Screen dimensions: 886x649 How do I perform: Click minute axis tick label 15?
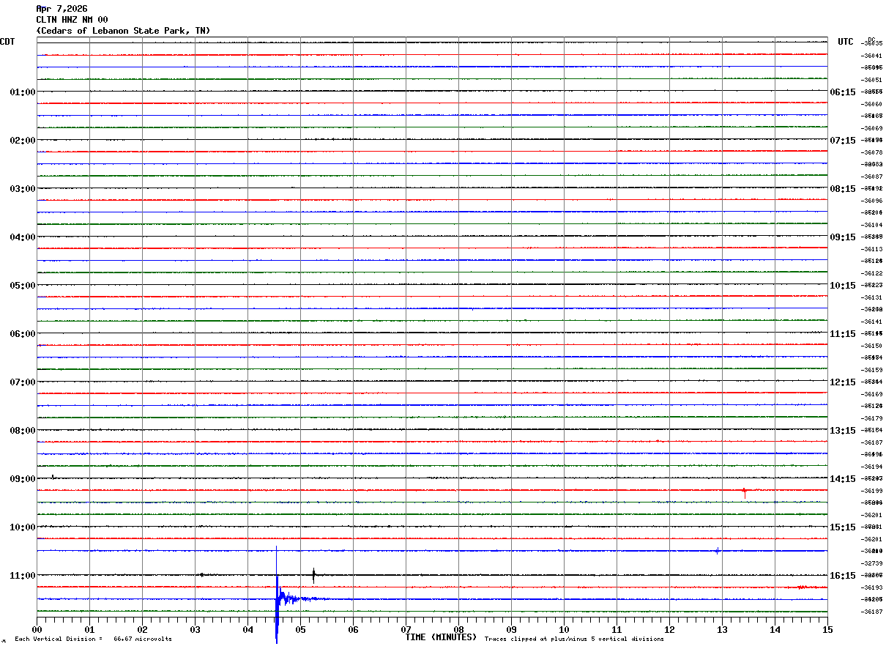(827, 630)
